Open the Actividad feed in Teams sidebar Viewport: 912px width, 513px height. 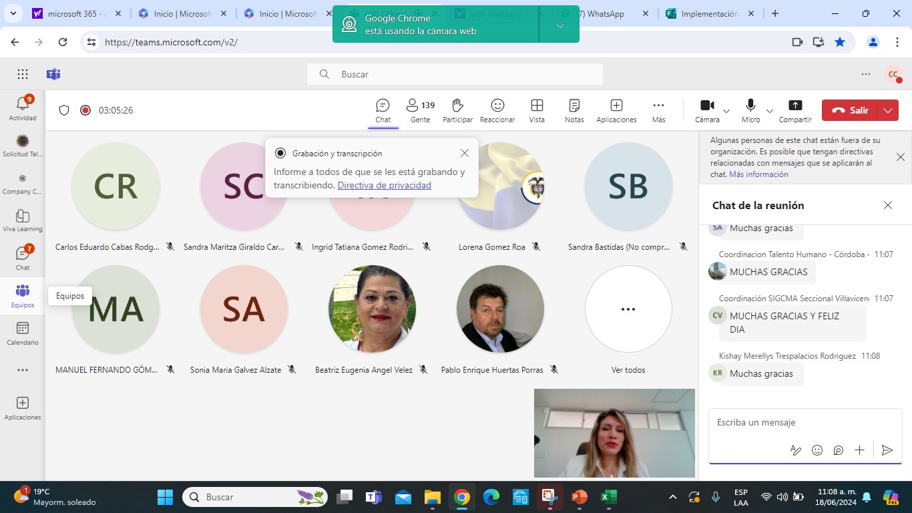coord(23,108)
